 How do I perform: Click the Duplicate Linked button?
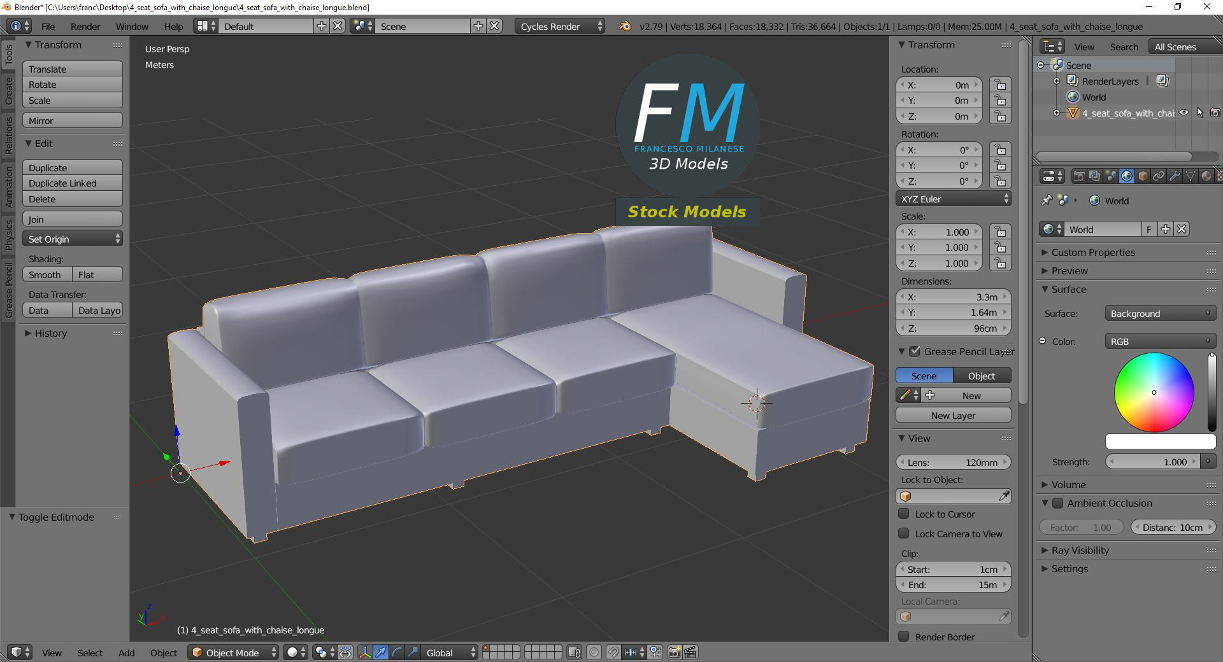(x=73, y=183)
